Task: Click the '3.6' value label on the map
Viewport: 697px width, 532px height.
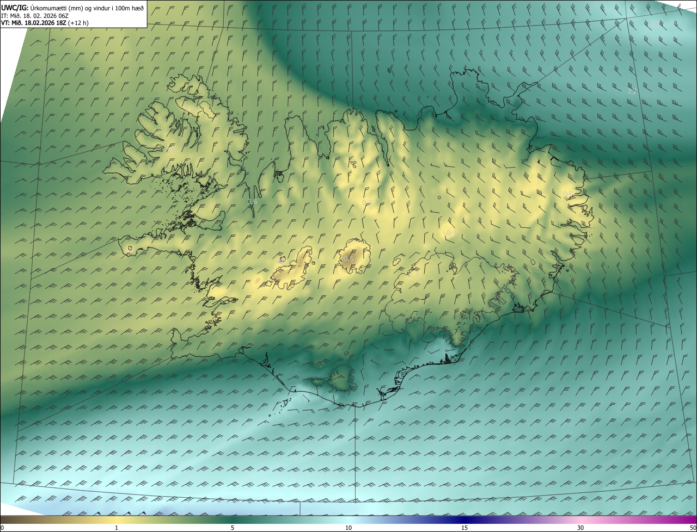Action: pos(252,202)
